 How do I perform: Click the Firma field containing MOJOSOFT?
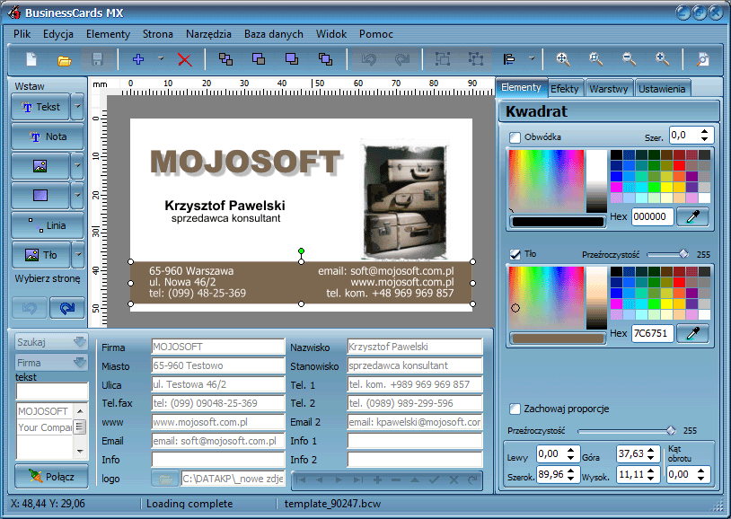pos(217,347)
